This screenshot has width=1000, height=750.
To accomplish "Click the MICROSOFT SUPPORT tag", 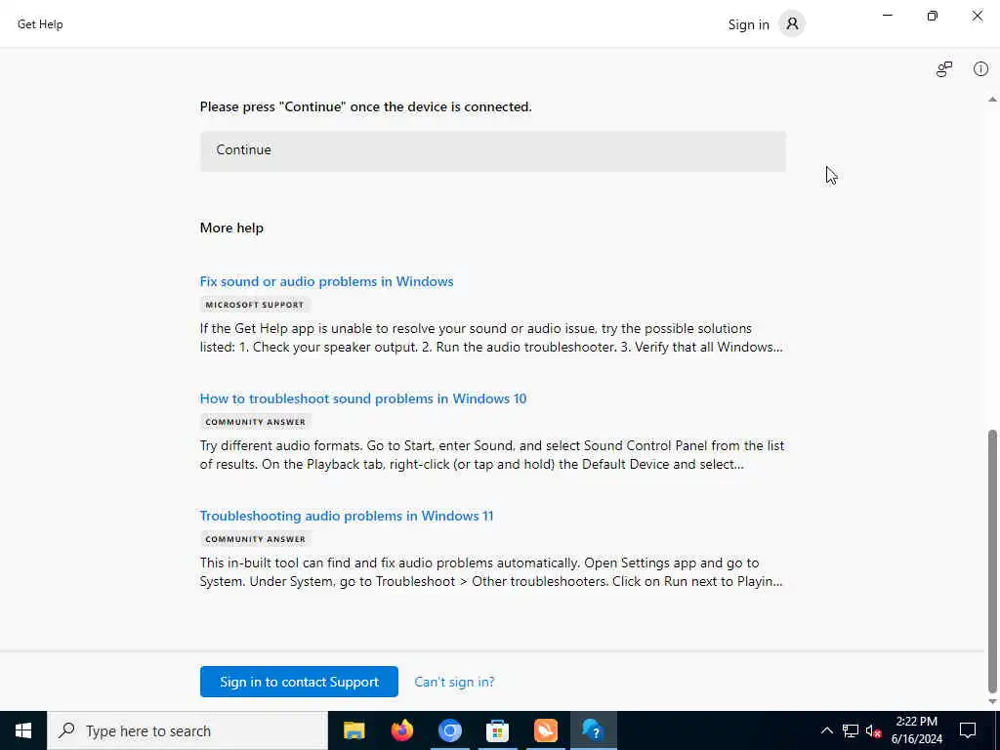I will pos(255,305).
